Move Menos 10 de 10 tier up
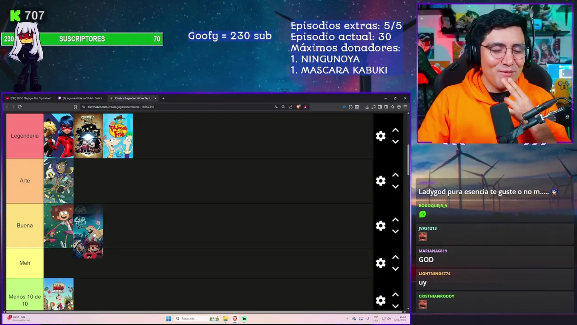The height and width of the screenshot is (325, 577). (x=395, y=294)
